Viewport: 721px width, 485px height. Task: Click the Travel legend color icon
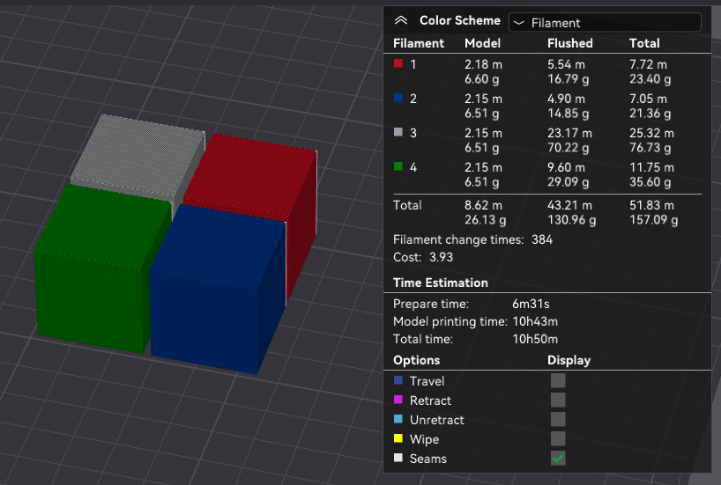pos(398,380)
